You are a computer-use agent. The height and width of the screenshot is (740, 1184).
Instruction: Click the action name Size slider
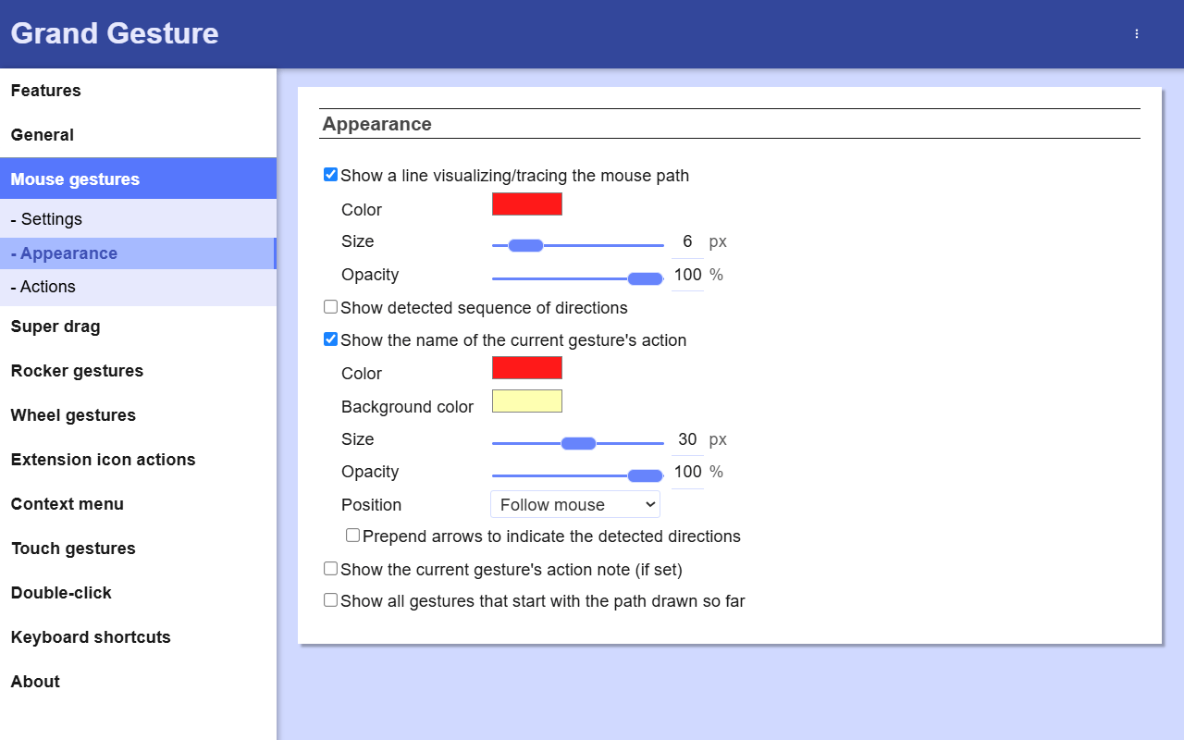point(578,443)
